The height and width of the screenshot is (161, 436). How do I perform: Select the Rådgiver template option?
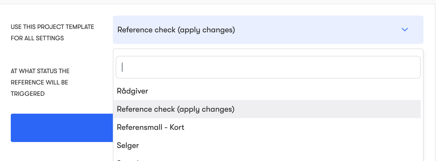tap(132, 91)
